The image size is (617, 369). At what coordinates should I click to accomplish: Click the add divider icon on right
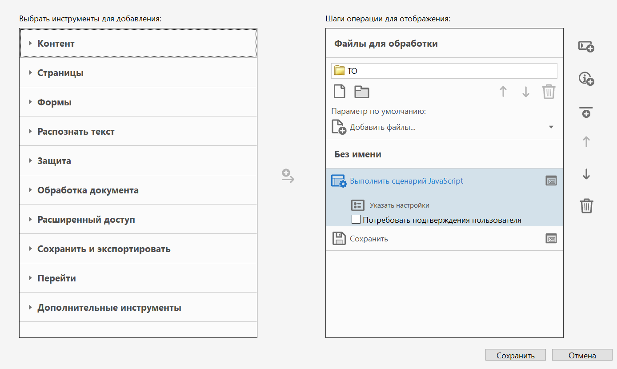[x=586, y=112]
